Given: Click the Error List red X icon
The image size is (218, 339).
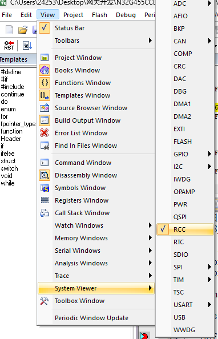Looking at the screenshot, I should click(x=45, y=133).
